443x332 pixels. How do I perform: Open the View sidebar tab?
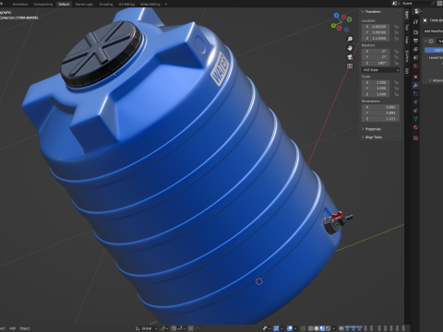(x=407, y=40)
